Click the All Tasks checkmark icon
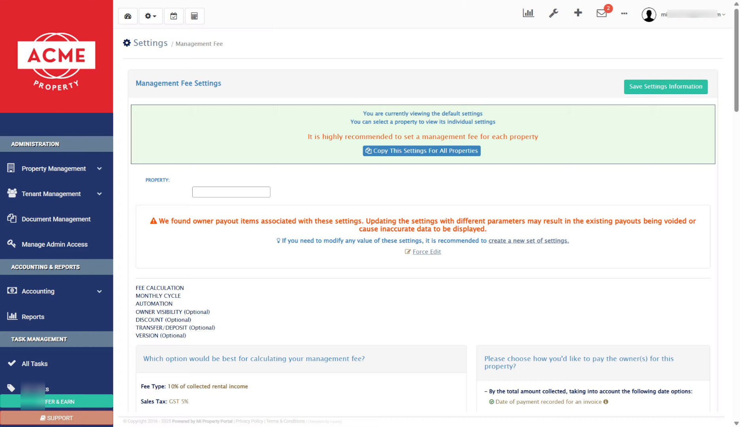The height and width of the screenshot is (427, 740). click(12, 363)
